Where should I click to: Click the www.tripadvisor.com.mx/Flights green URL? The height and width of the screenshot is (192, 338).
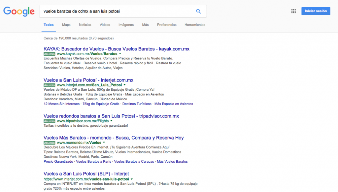[x=83, y=121]
